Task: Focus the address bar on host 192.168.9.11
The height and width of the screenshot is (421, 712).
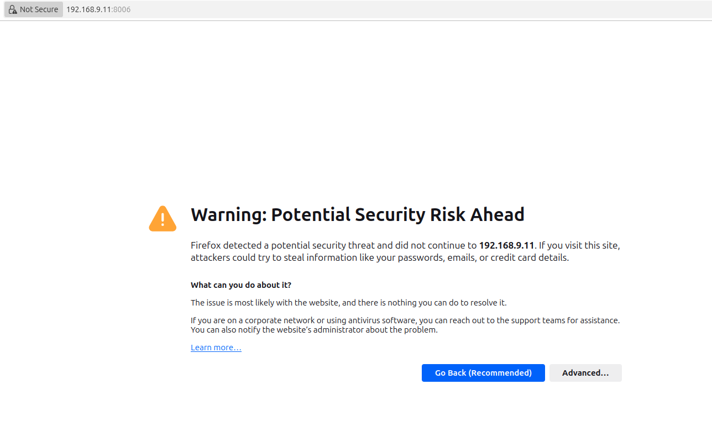Action: pos(88,9)
